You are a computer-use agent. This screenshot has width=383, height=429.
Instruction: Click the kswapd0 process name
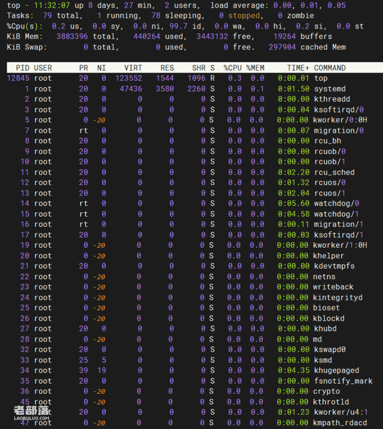(x=330, y=350)
